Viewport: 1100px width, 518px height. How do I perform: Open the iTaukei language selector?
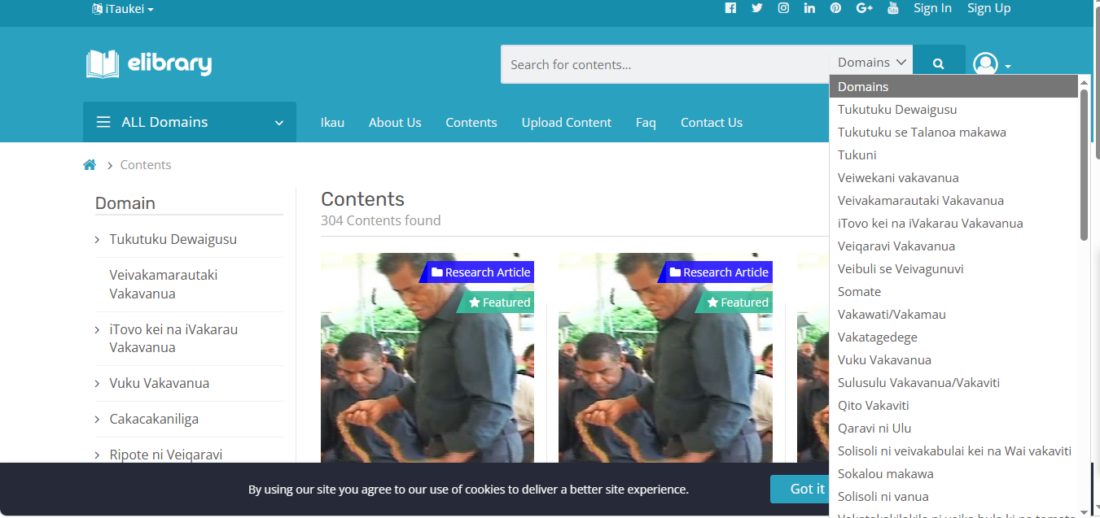point(123,9)
